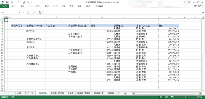Select column D header

coord(36,17)
